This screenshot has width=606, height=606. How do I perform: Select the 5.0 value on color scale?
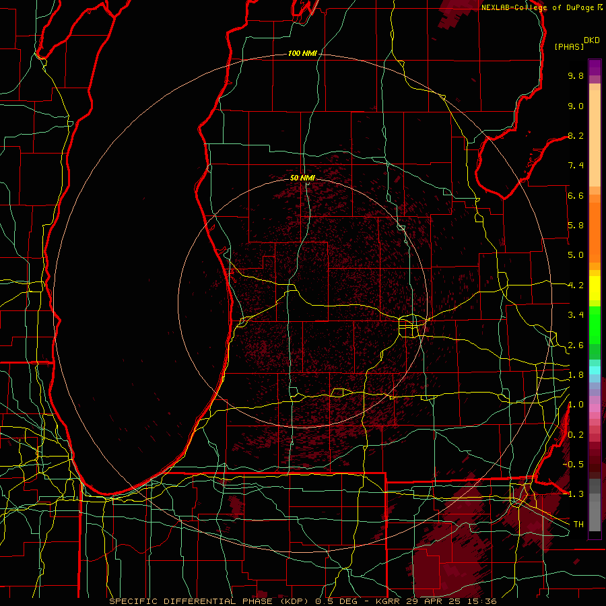pyautogui.click(x=576, y=255)
